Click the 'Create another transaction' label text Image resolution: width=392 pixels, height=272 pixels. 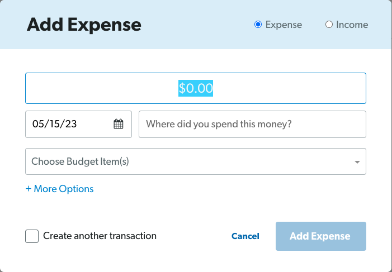[100, 236]
